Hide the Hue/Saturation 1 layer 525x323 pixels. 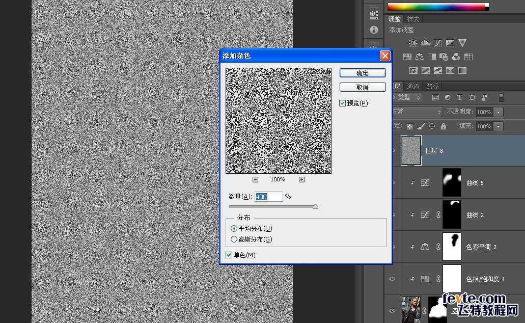pyautogui.click(x=392, y=279)
